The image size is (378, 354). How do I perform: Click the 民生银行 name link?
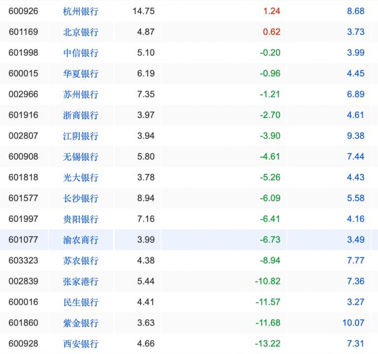(x=80, y=302)
